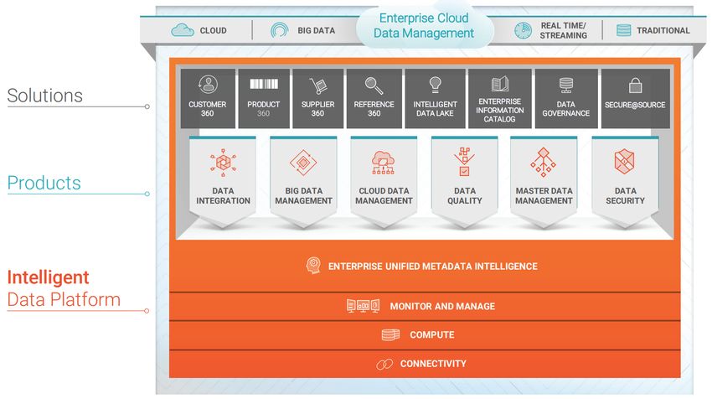Click the Secure@Source padlock icon
The image size is (712, 399).
[635, 85]
